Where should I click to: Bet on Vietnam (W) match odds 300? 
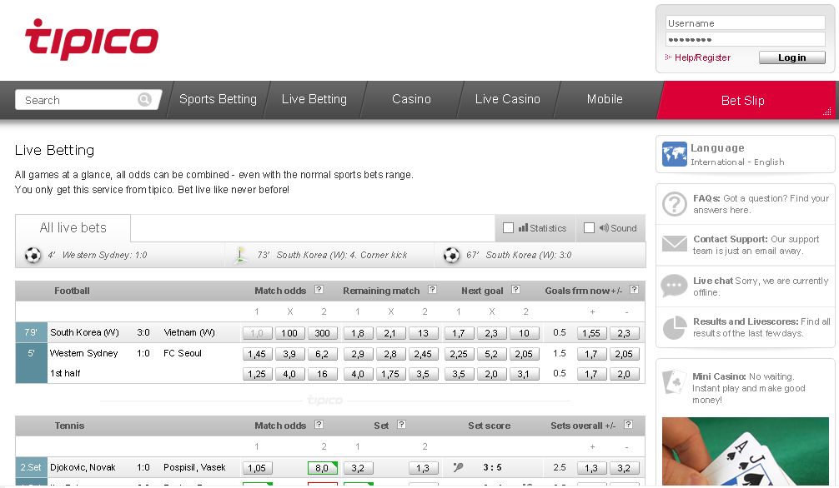click(322, 333)
